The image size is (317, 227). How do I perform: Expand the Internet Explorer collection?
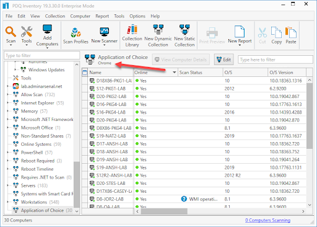8,103
